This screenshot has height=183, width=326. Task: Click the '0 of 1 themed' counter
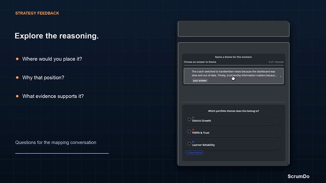tap(276, 62)
